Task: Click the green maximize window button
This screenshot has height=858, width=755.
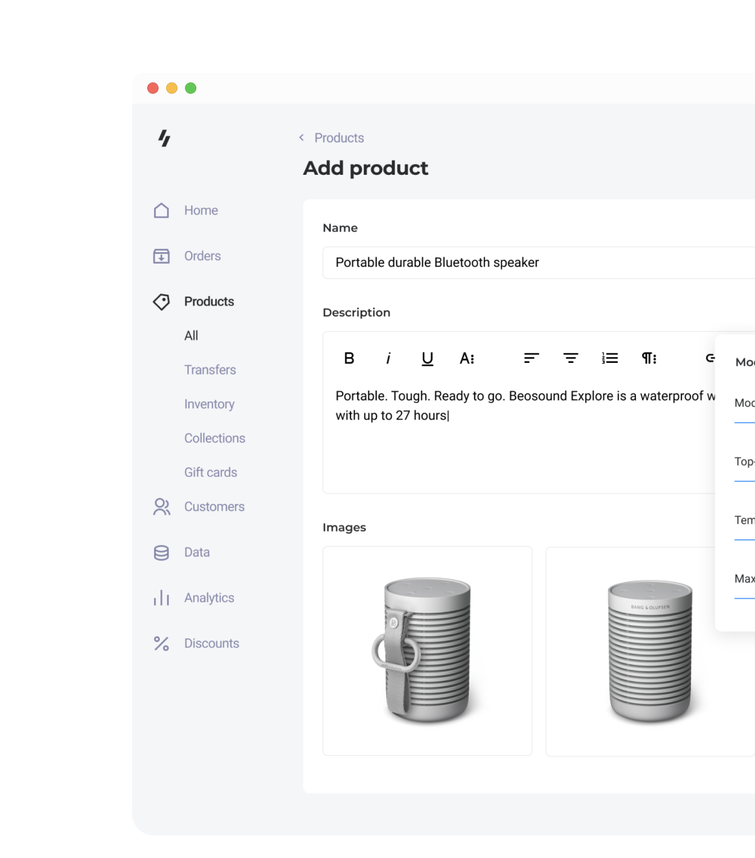Action: coord(191,88)
